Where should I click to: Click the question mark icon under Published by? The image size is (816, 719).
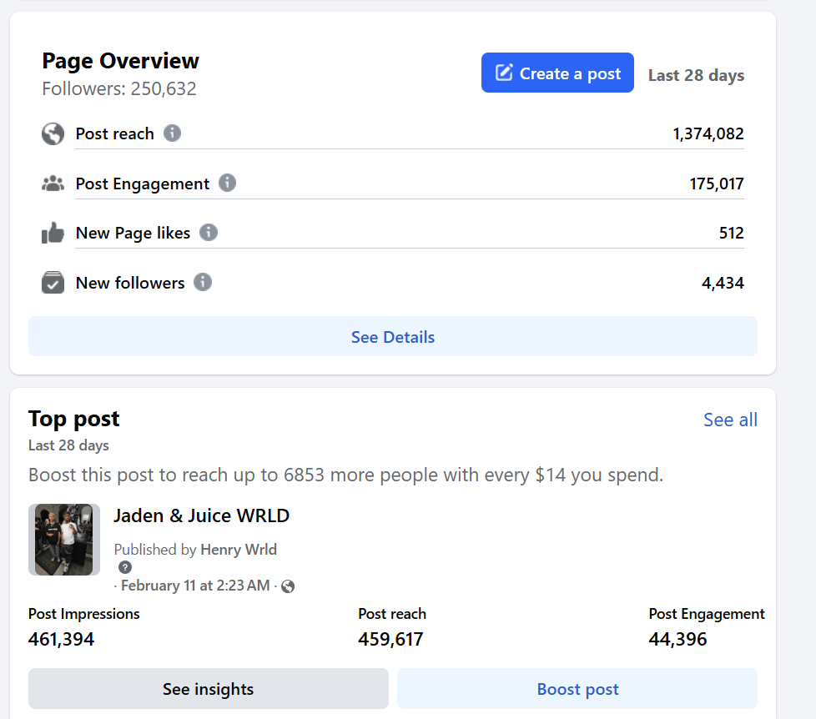(125, 567)
